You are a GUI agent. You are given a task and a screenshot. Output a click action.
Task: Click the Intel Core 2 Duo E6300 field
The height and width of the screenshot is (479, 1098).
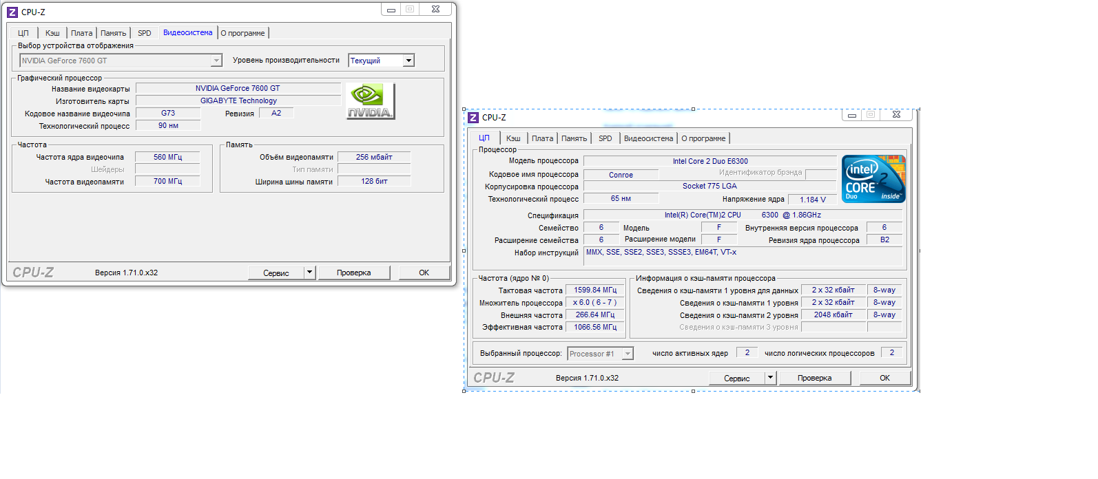tap(709, 161)
